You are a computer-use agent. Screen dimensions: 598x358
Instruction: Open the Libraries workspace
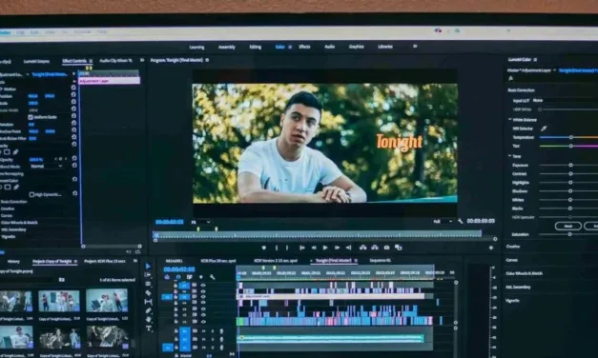tap(385, 47)
